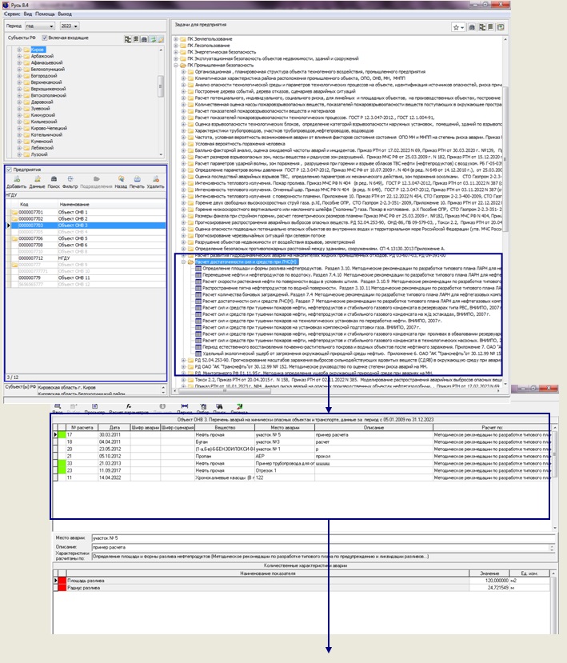The width and height of the screenshot is (567, 663).
Task: Open the Фильтр tool in enterprises toolbar
Action: [x=70, y=178]
